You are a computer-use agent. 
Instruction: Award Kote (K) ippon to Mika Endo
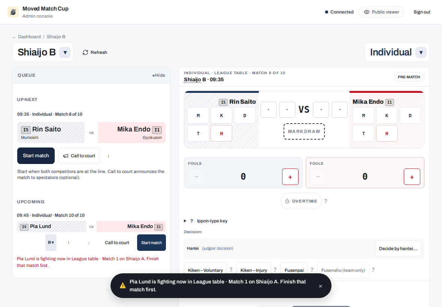pos(387,115)
